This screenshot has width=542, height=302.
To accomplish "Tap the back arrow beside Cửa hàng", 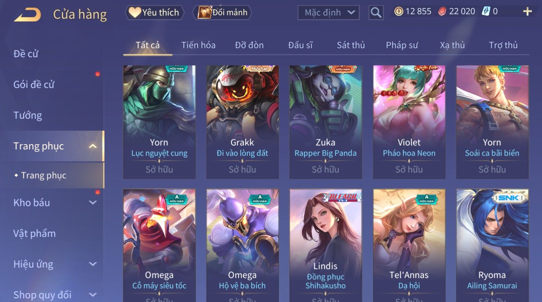I will [x=27, y=15].
